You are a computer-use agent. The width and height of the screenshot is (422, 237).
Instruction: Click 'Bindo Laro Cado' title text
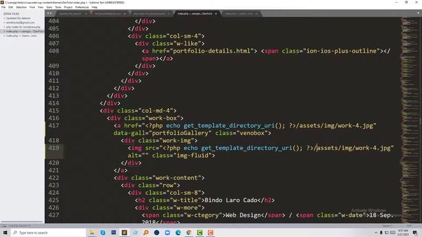(x=231, y=200)
